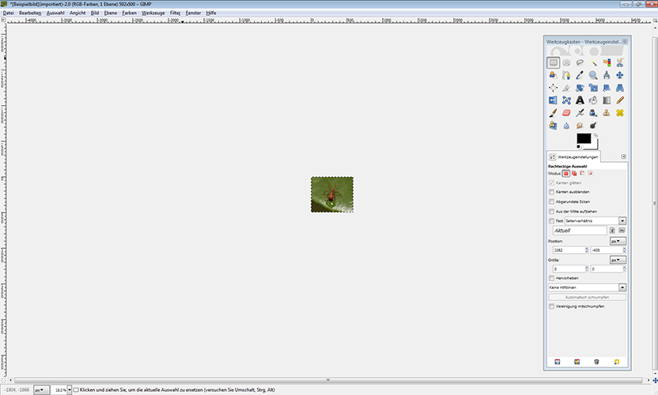The height and width of the screenshot is (395, 658).
Task: Open the Seitenverhältnis dropdown
Action: [x=622, y=221]
